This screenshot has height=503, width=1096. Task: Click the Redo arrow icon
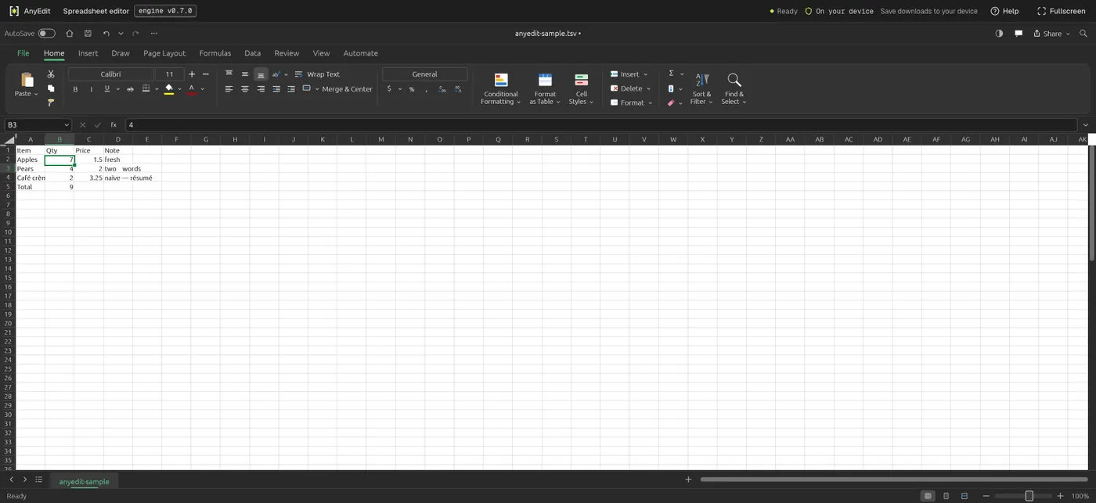(135, 34)
